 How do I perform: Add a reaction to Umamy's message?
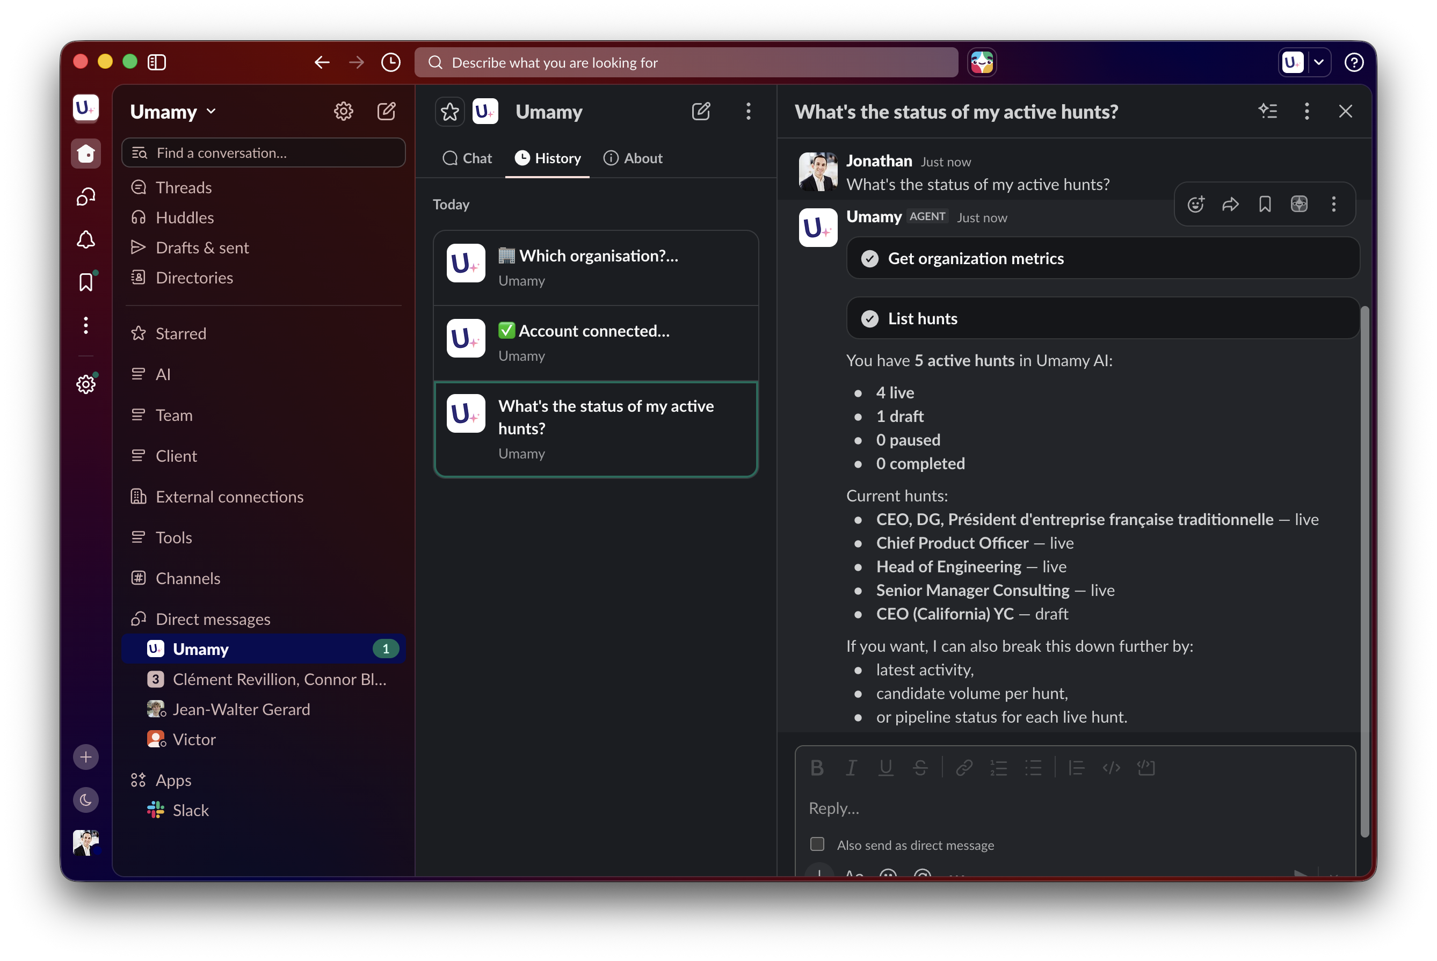1195,203
